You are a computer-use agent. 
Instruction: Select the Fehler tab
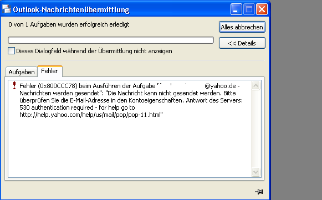[49, 71]
